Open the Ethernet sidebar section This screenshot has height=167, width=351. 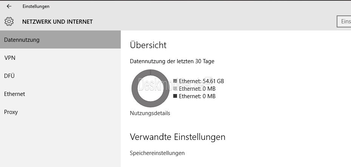coord(60,94)
